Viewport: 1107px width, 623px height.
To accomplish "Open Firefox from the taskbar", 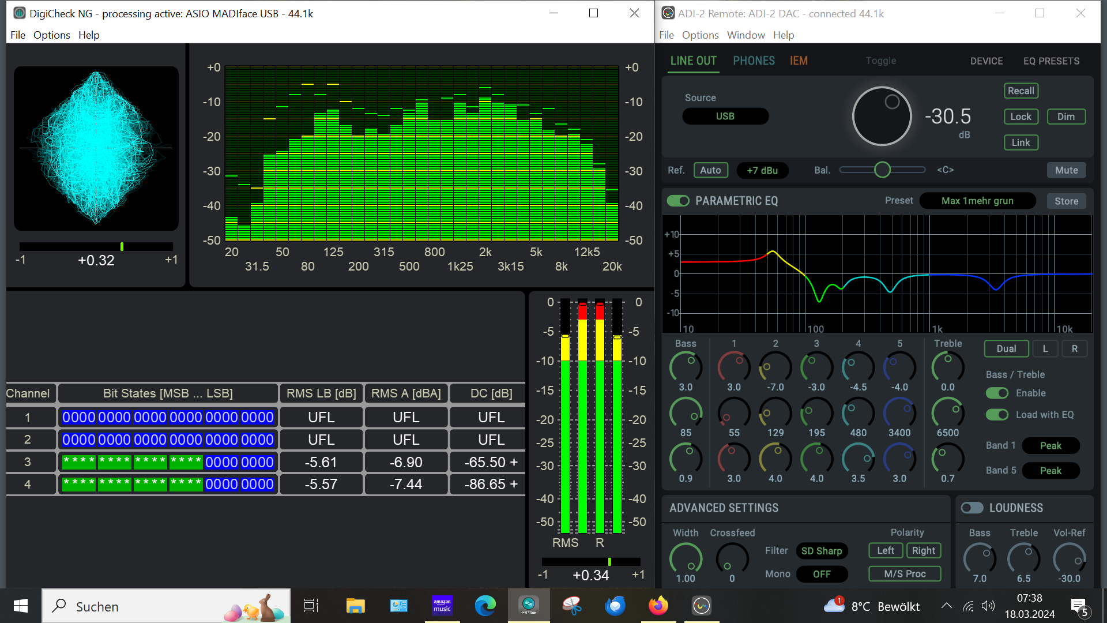I will pos(658,606).
